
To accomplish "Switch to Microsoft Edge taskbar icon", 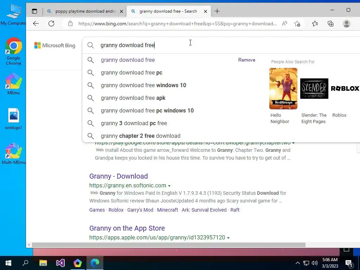I will (x=95, y=263).
